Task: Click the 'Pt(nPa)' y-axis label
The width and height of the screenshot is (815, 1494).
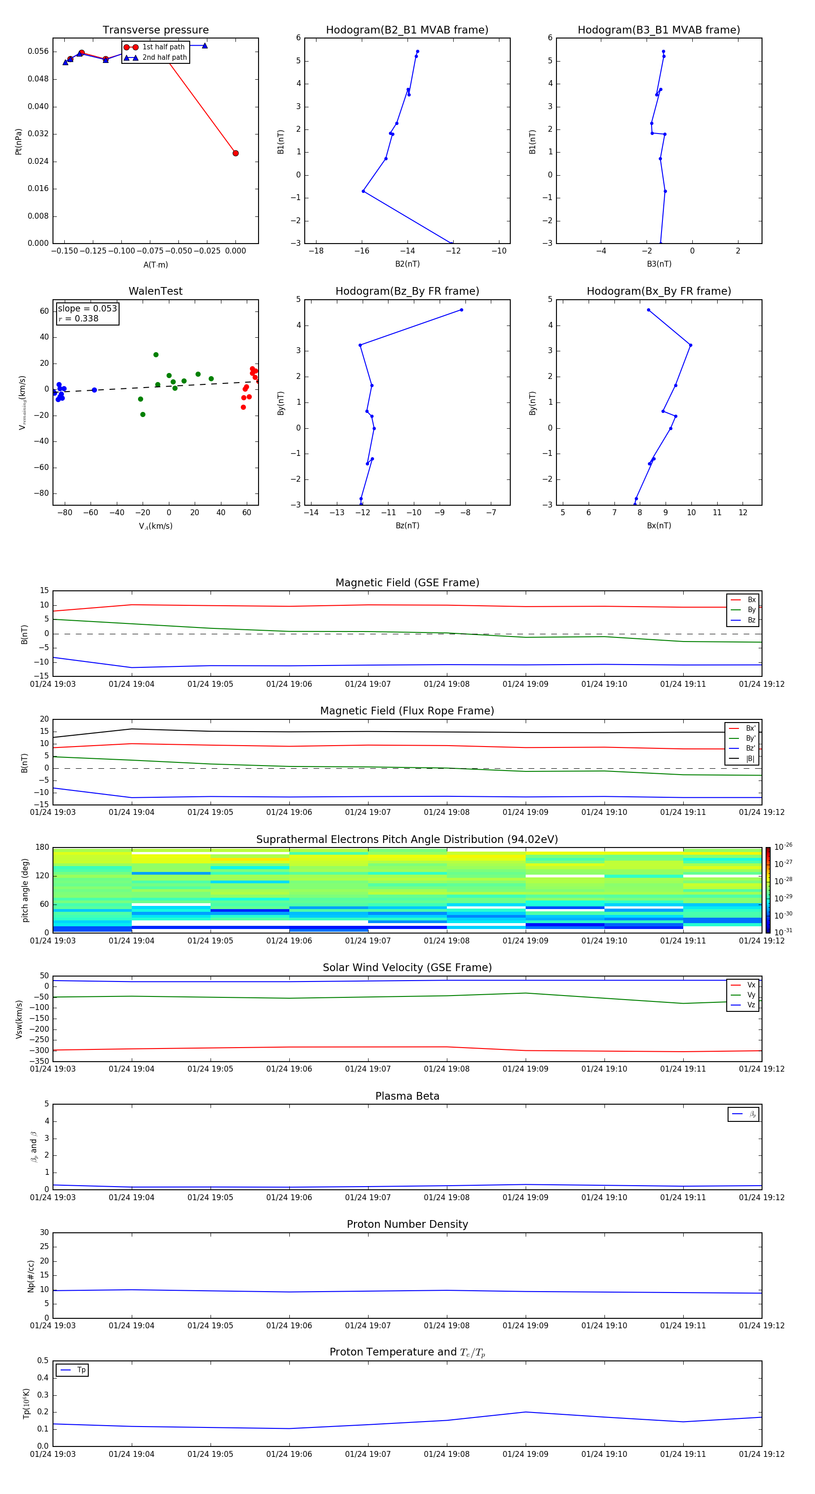Action: [x=19, y=141]
